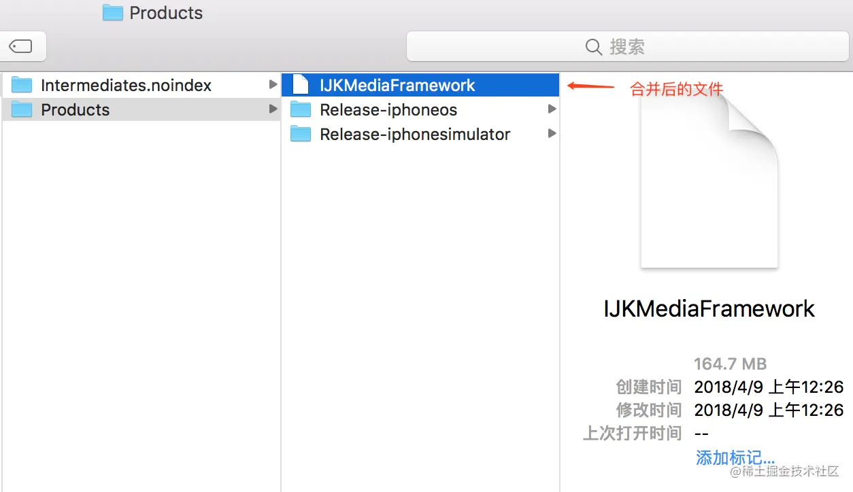Screen dimensions: 853x492
Task: Expand the Intermediates.noindex arrow
Action: [273, 84]
